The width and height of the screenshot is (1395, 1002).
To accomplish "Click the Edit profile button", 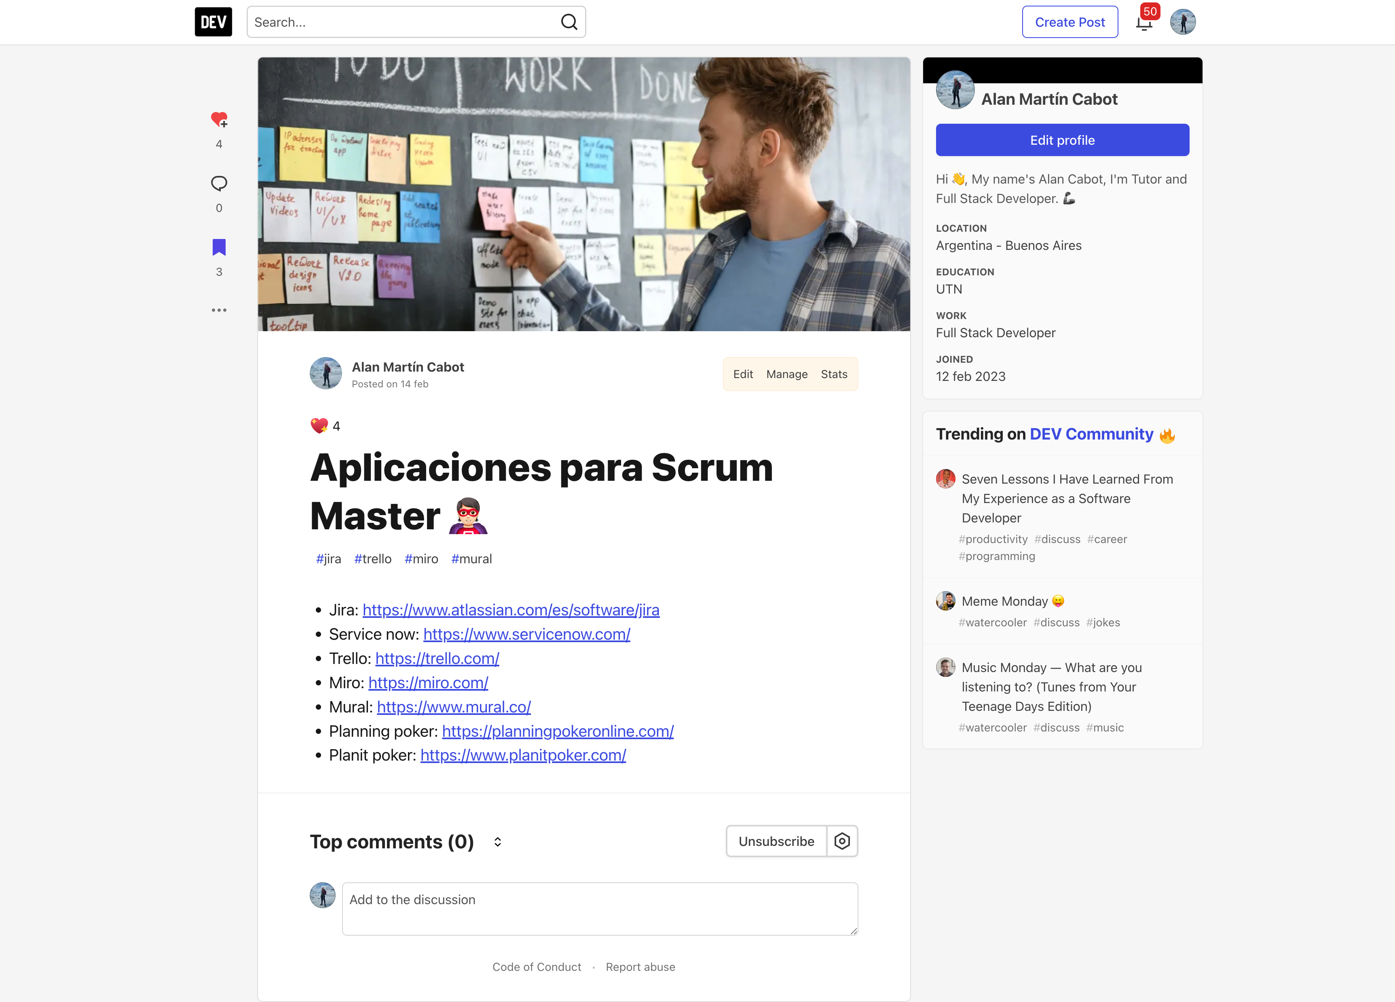I will click(x=1062, y=140).
